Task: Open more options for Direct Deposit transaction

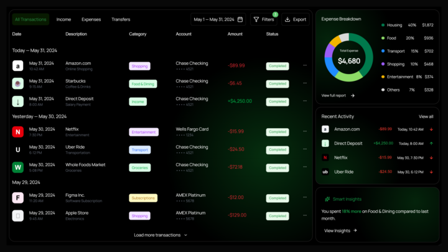Action: 305,101
